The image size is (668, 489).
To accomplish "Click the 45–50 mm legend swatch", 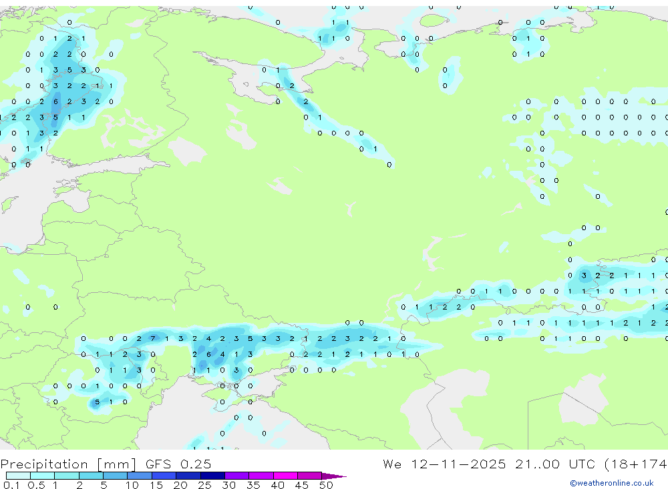I will tap(310, 476).
